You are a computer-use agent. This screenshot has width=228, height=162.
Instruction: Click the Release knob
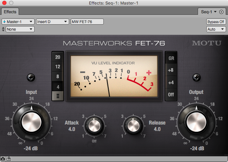pos(133,126)
